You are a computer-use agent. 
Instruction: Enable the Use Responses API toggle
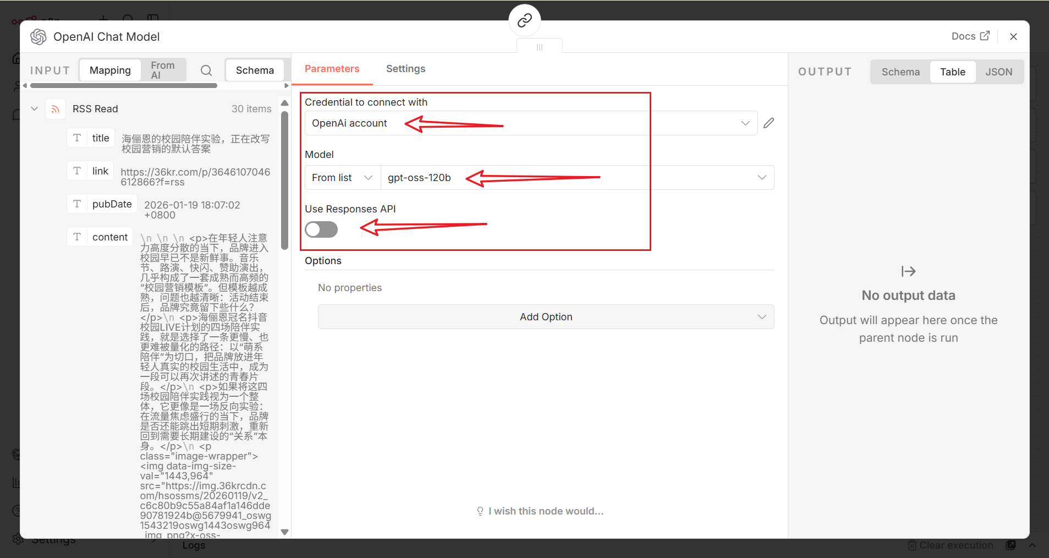[321, 229]
